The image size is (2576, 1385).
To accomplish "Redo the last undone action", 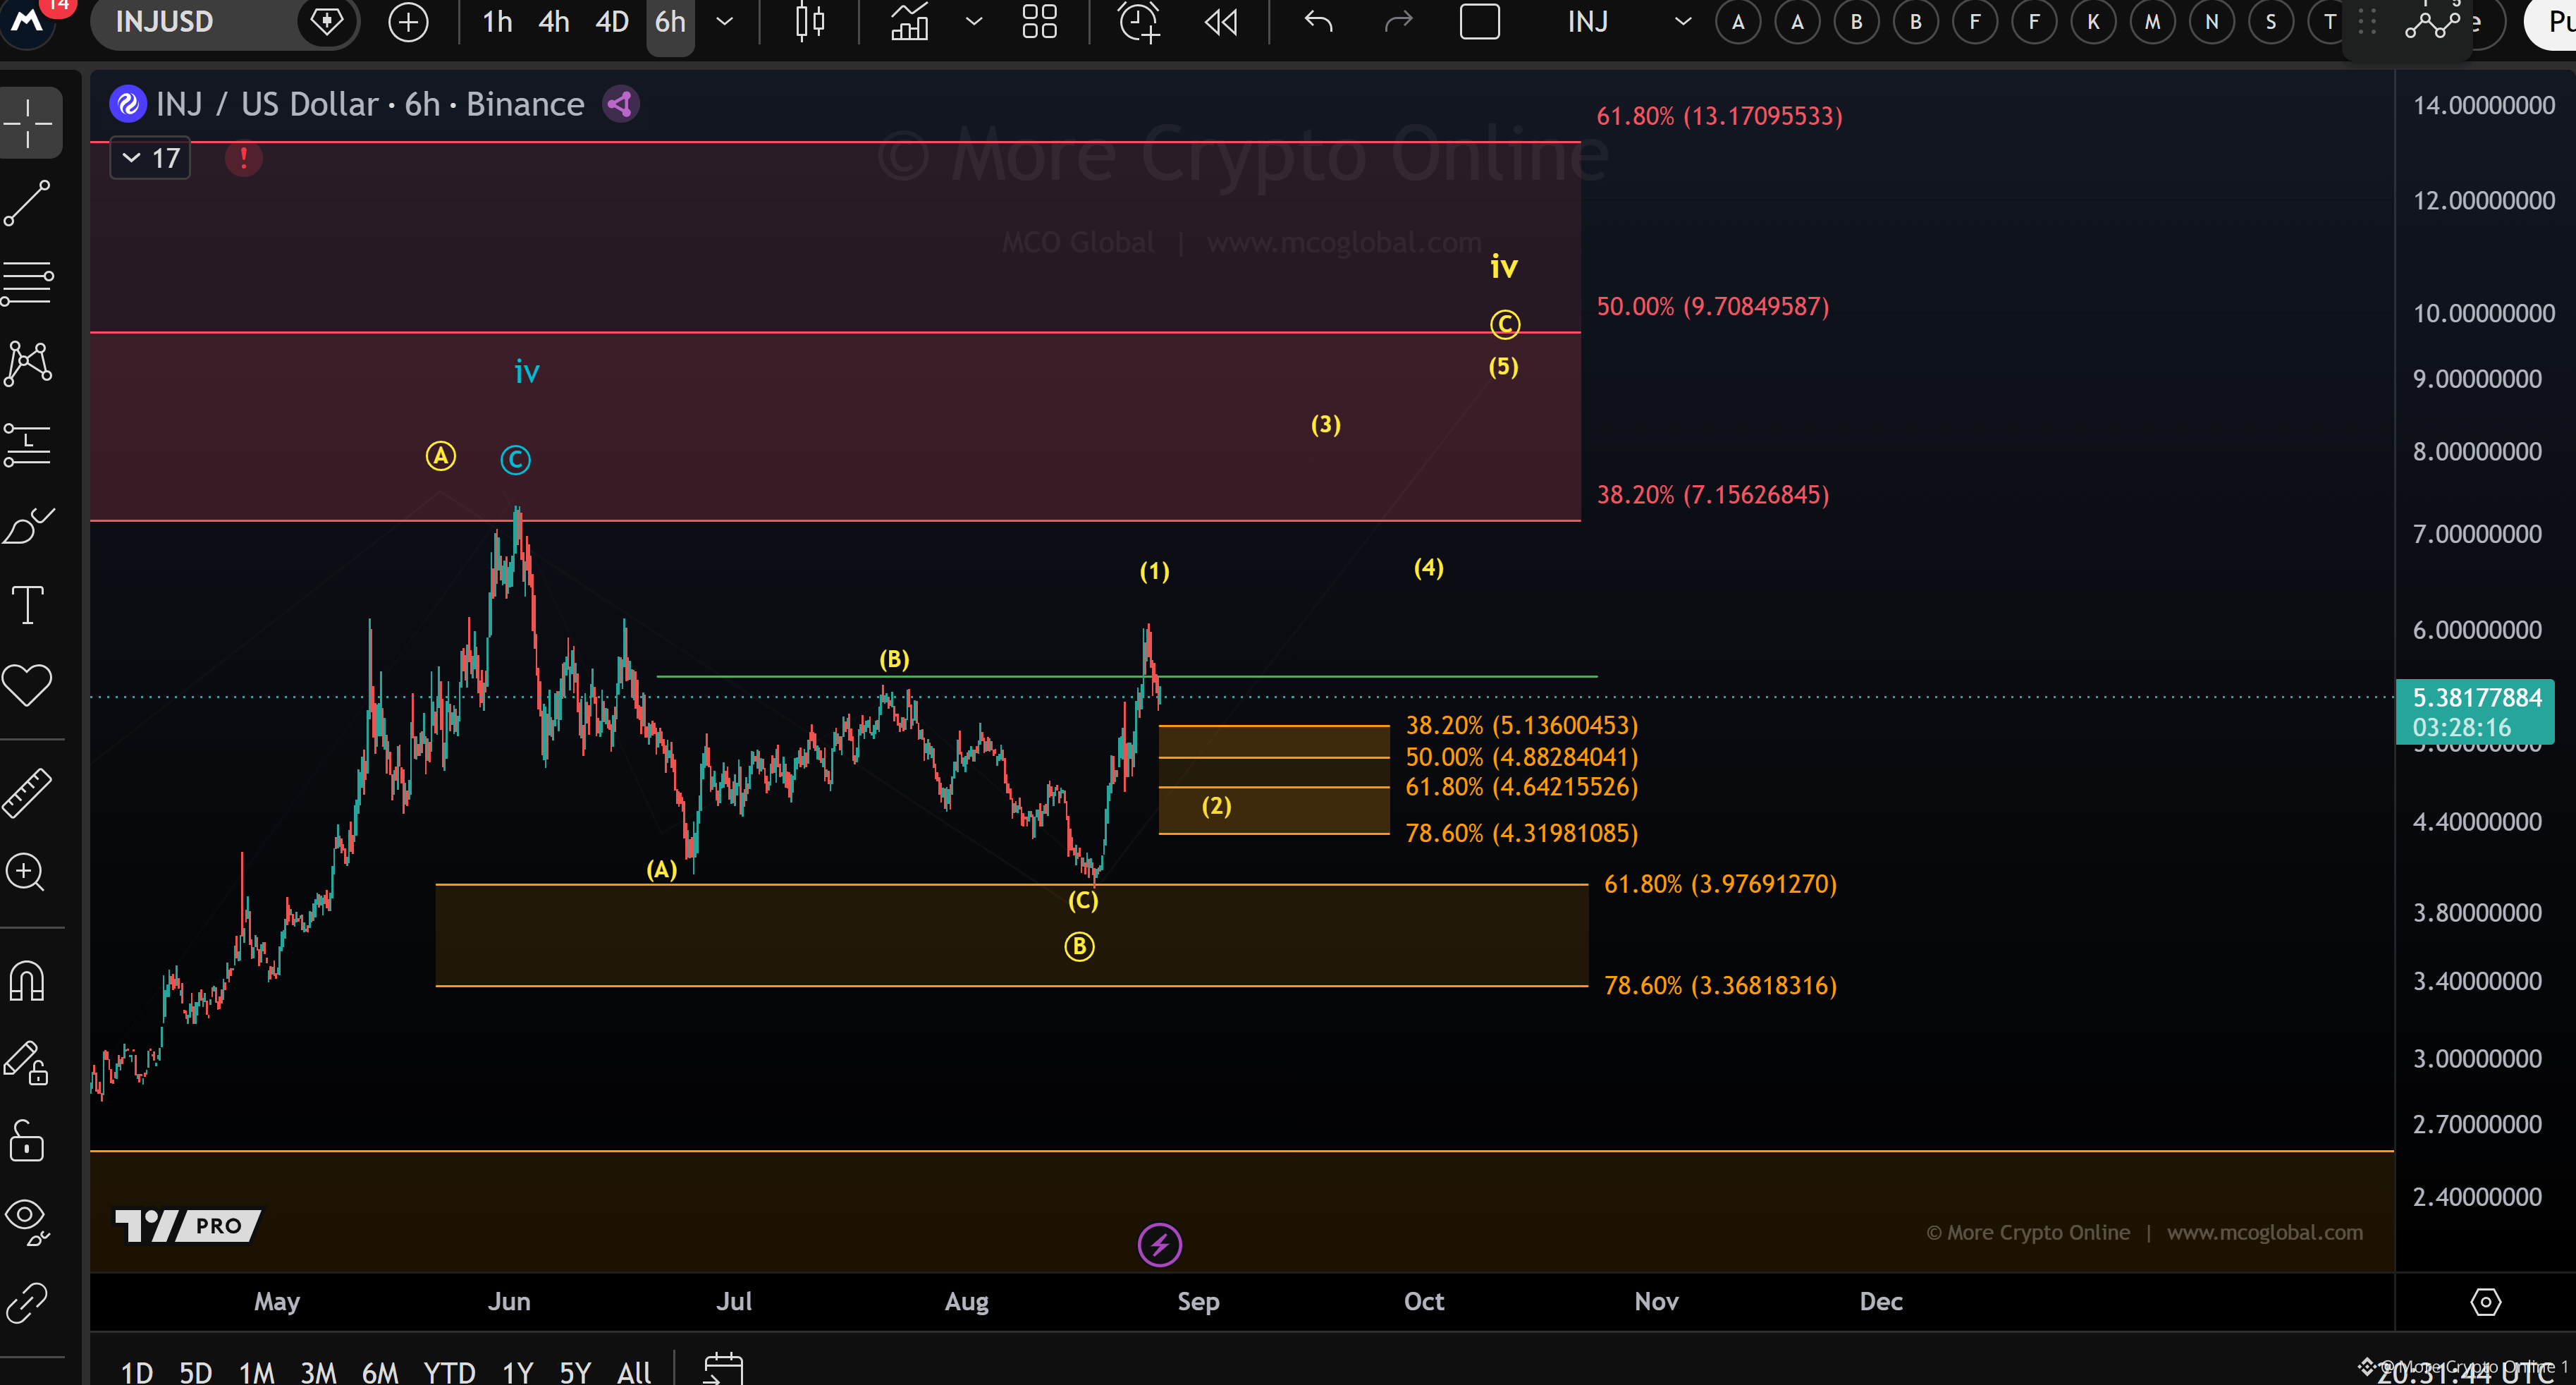I will coord(1399,22).
